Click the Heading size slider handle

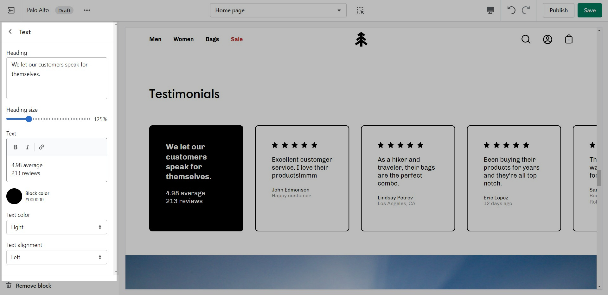29,119
